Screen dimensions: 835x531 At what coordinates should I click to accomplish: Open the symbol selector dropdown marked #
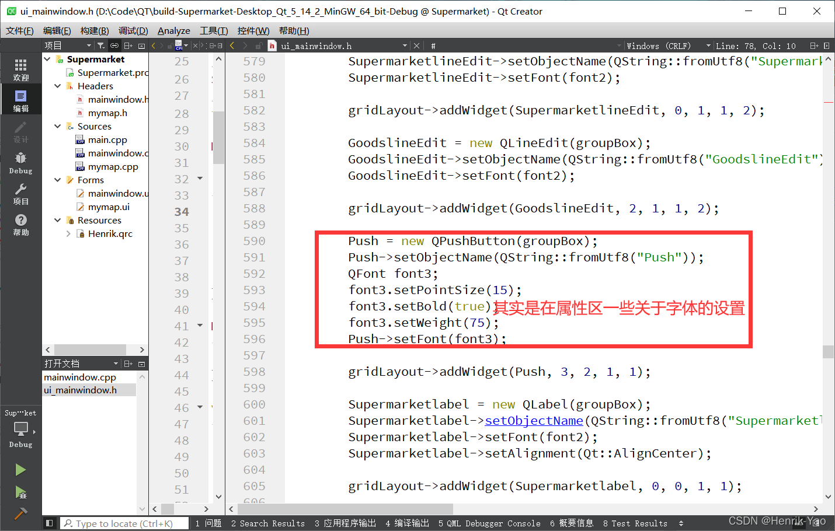526,46
